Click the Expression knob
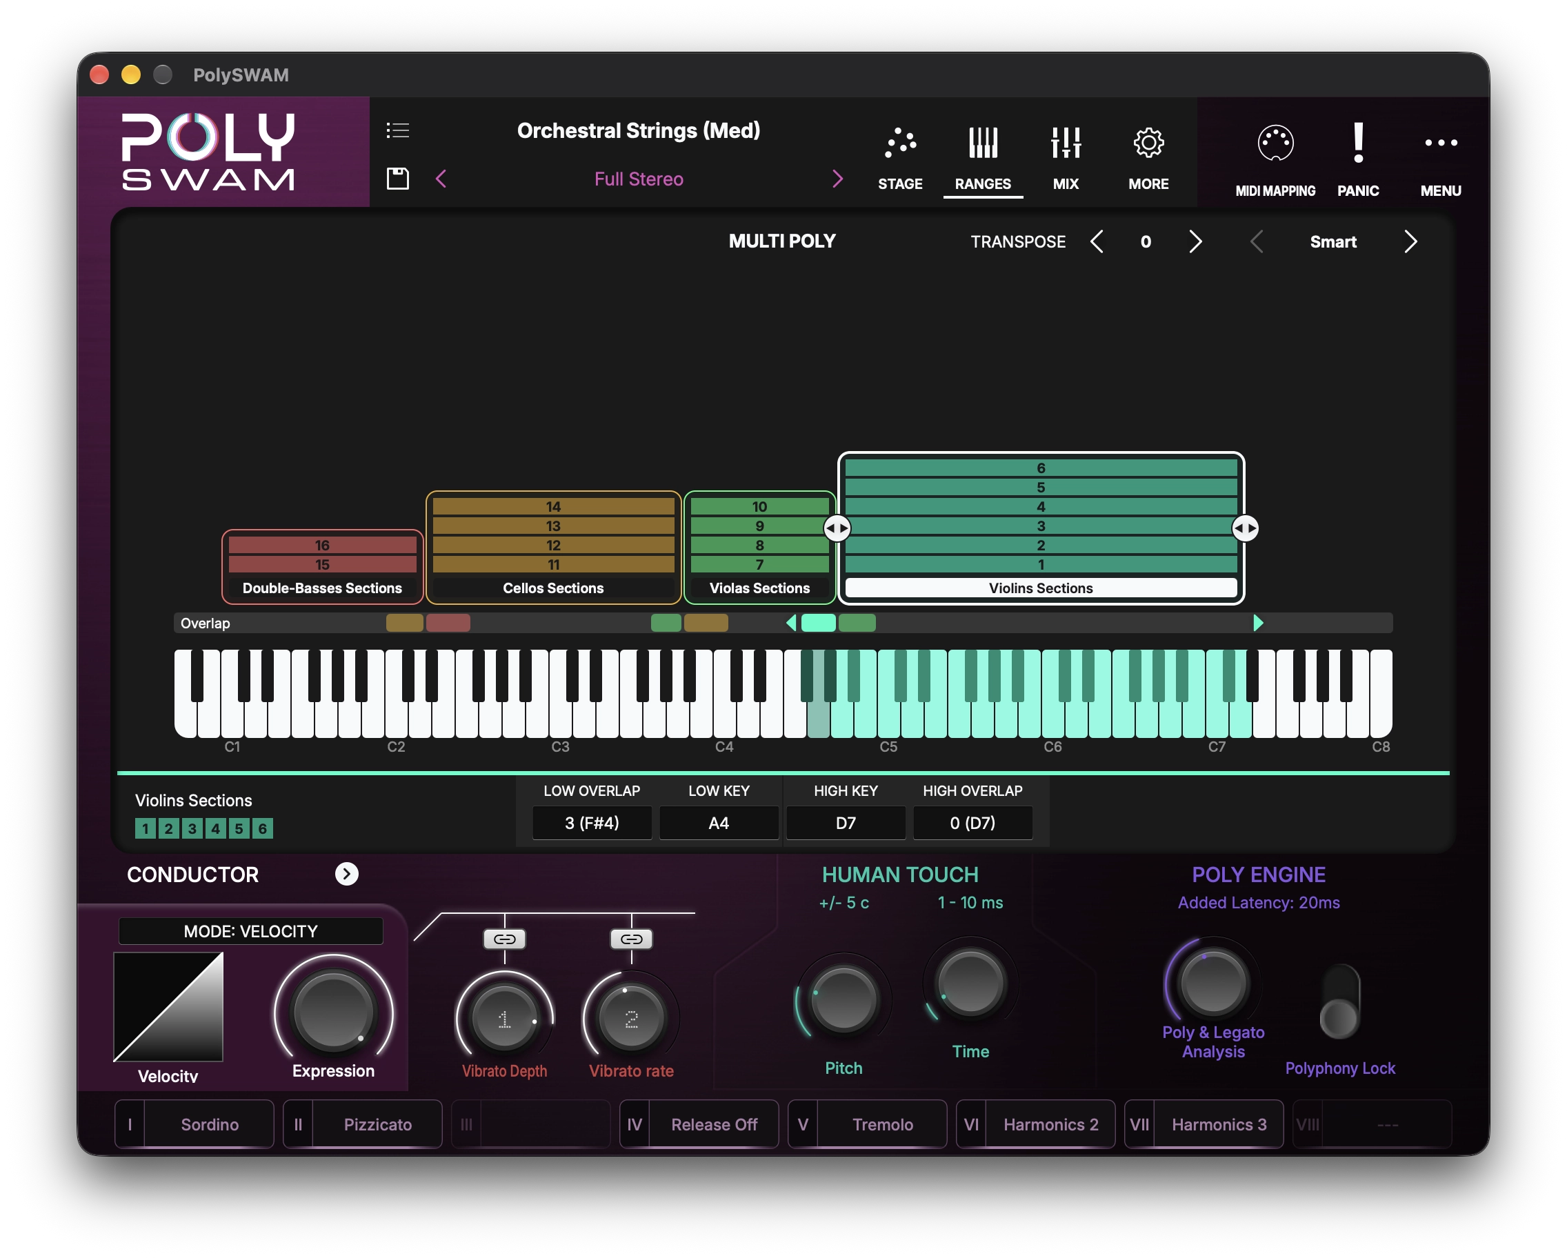Screen dimensions: 1567x1258 click(x=333, y=1012)
